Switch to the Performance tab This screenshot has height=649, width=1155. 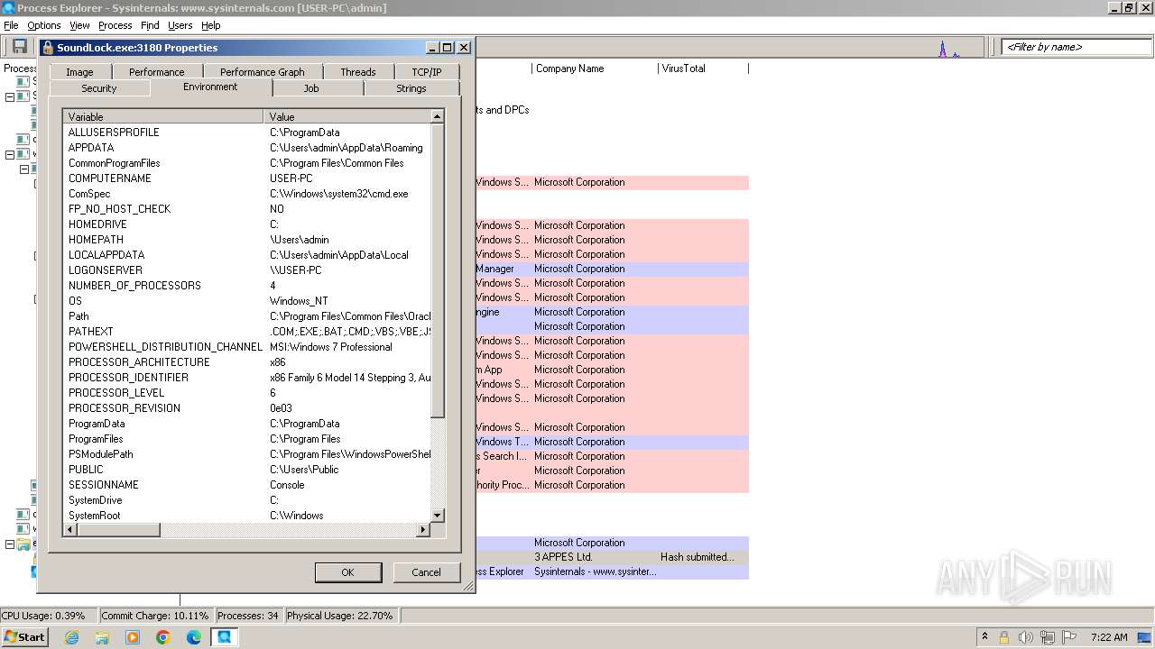156,72
